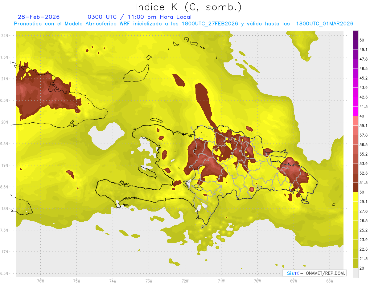Click the '26.5' color scale value
370x285 pixels.
(x=364, y=221)
